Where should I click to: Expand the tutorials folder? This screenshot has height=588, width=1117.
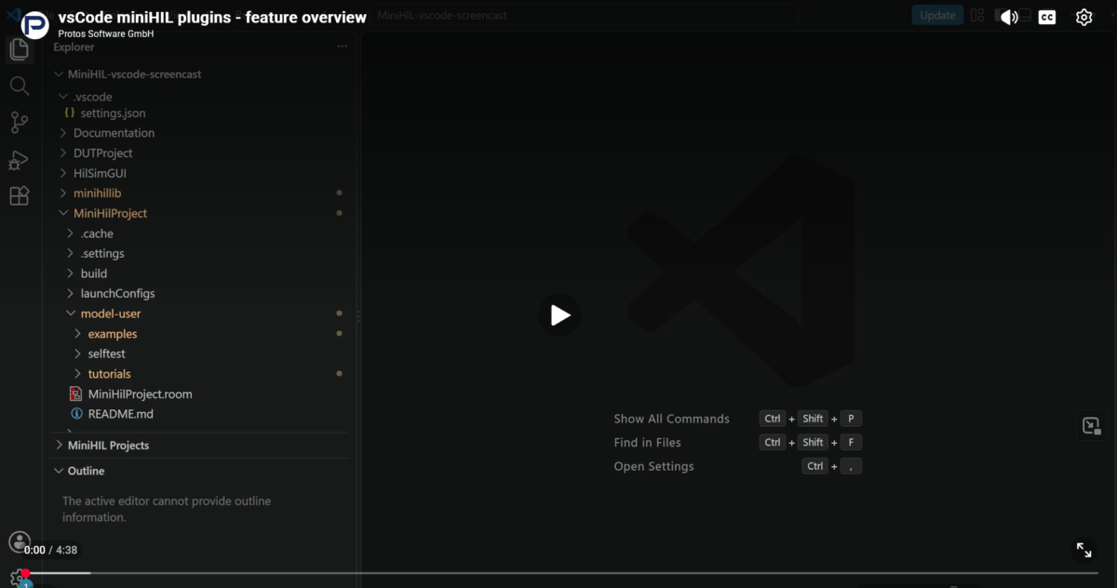[109, 374]
